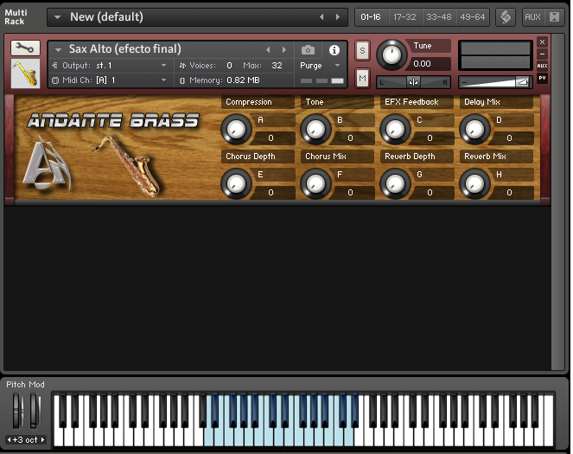Screen dimensions: 573x454
Task: Click the Tone label
Action: pos(315,102)
